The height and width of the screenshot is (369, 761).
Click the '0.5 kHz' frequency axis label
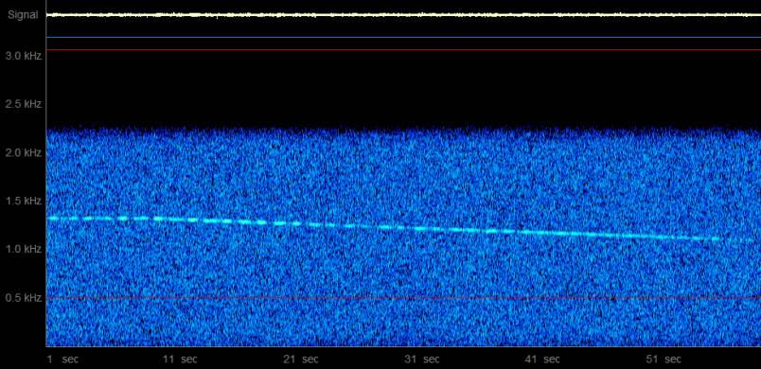coord(24,298)
